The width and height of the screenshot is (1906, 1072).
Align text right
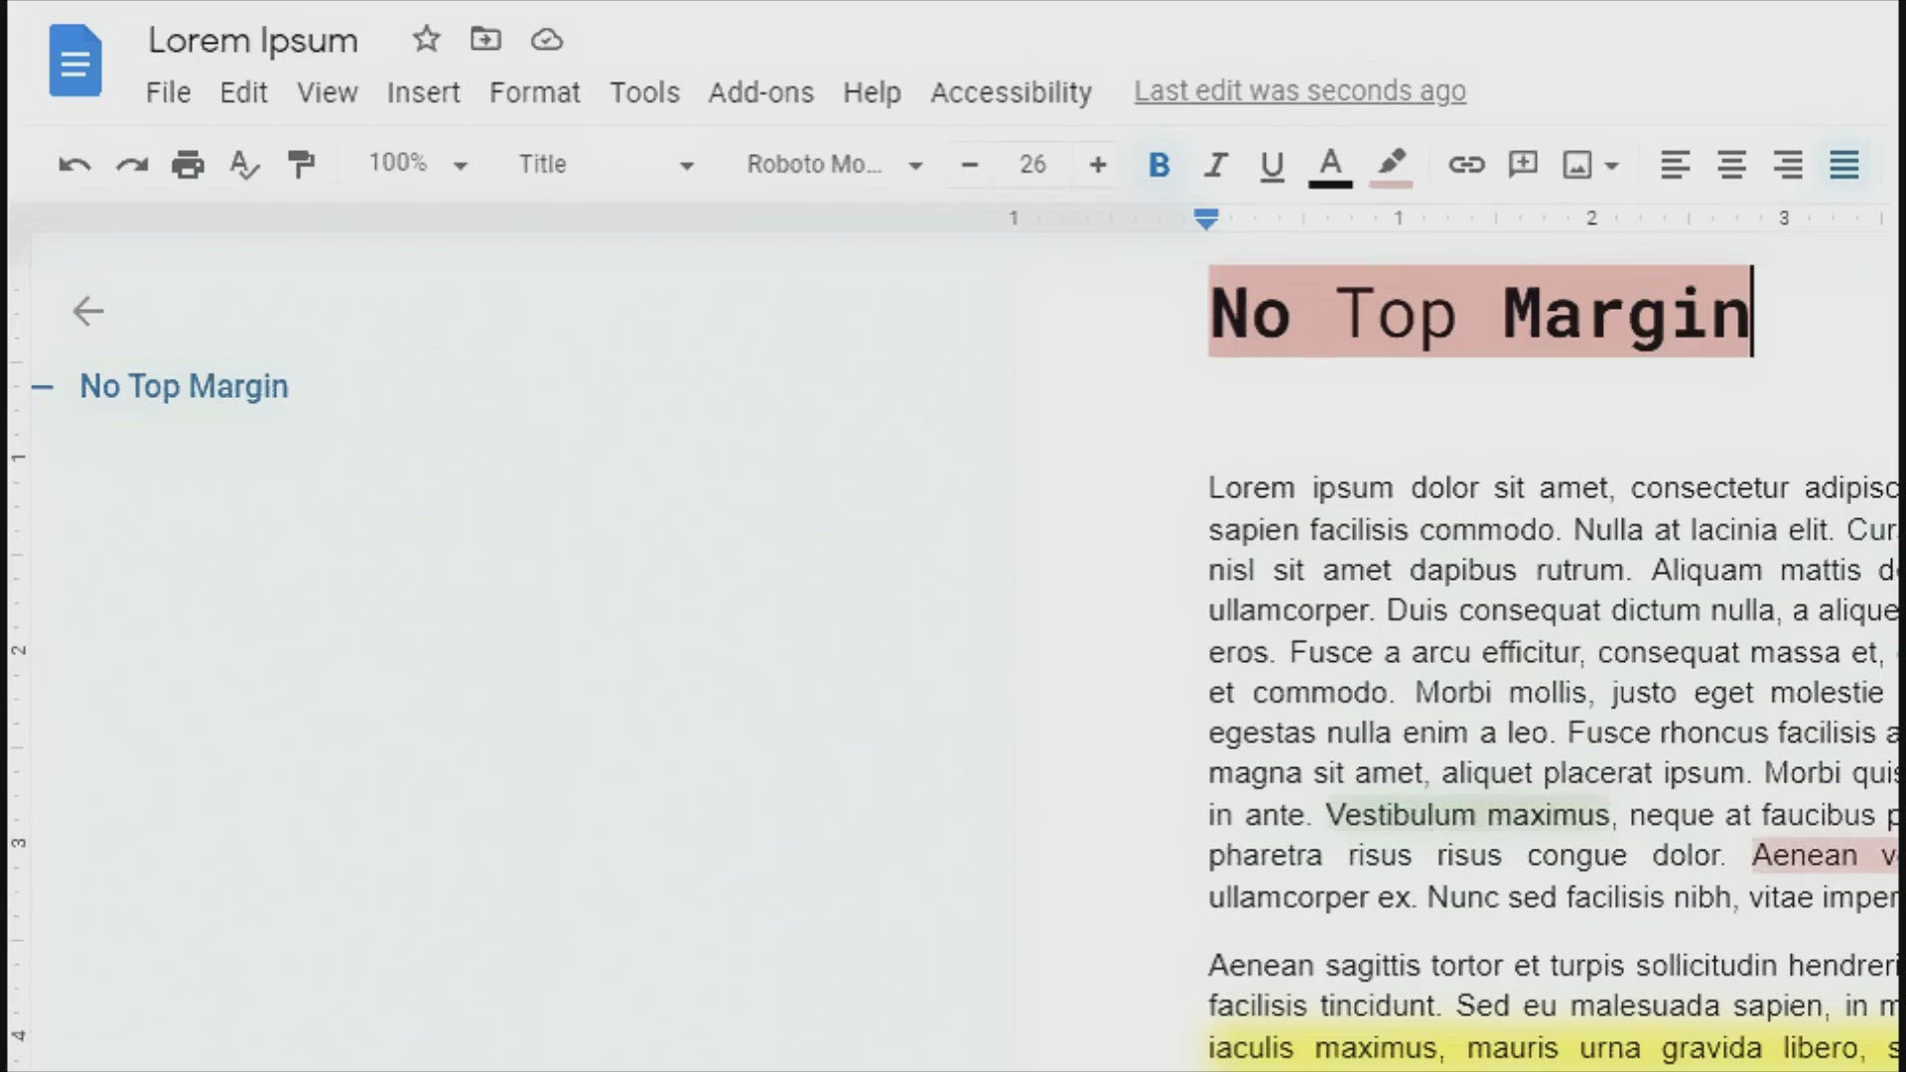(x=1788, y=165)
